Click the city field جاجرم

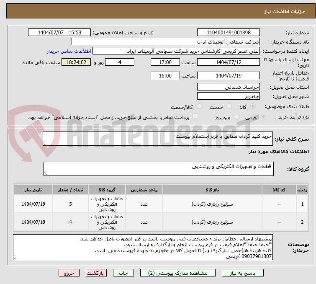229,96
